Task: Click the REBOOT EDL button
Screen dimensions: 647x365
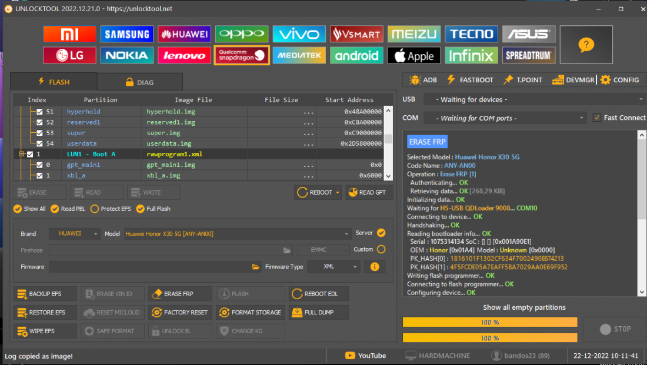Action: click(x=319, y=294)
